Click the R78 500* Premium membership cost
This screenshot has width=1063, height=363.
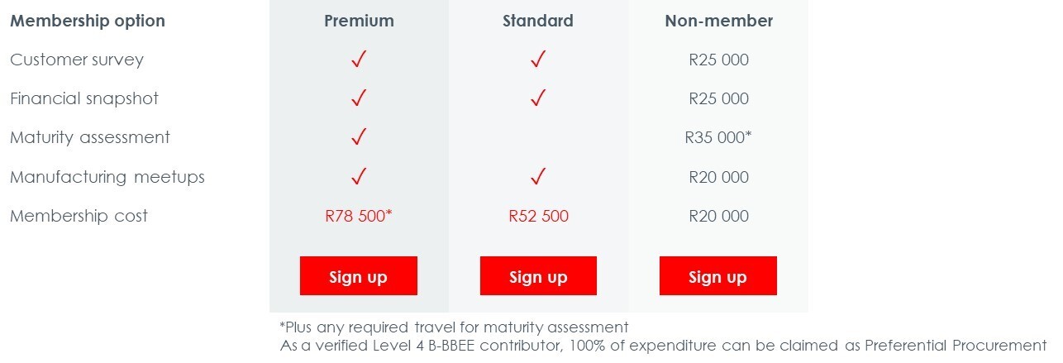tap(359, 216)
